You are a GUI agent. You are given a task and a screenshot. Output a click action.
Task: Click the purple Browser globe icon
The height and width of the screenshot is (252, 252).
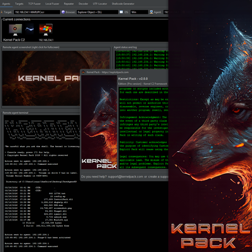63,12
